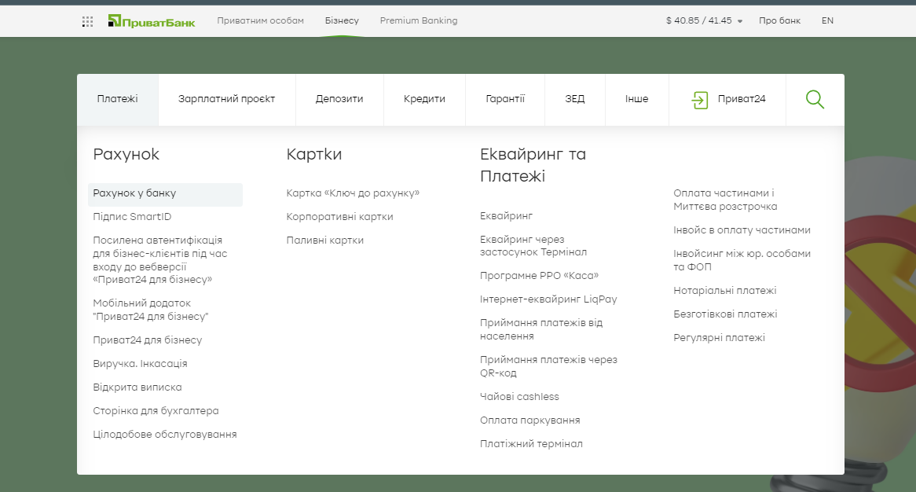Viewport: 916px width, 492px height.
Task: Click the green search magnifier icon
Action: 815,99
